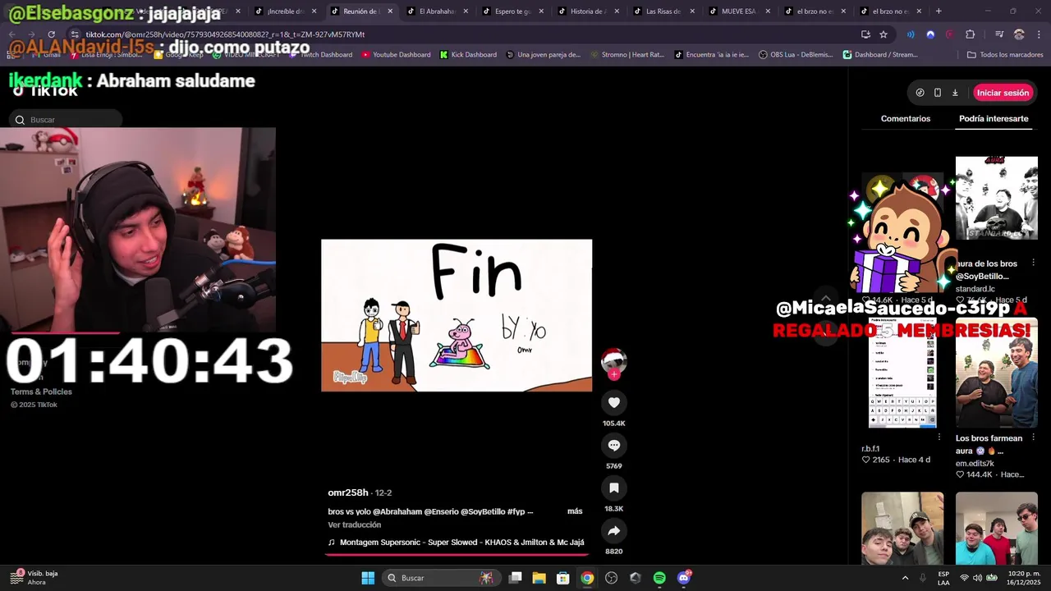Click Windows Start button
The image size is (1051, 591).
(368, 578)
